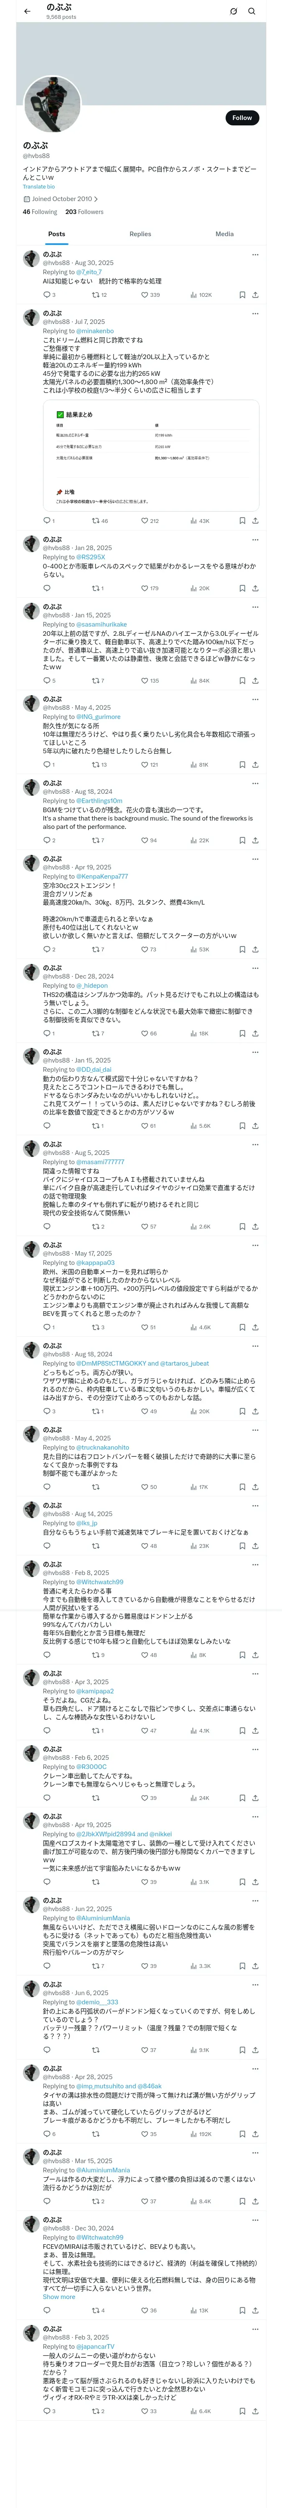This screenshot has height=2508, width=282.
Task: Go back using the top arrow icon
Action: 27,11
